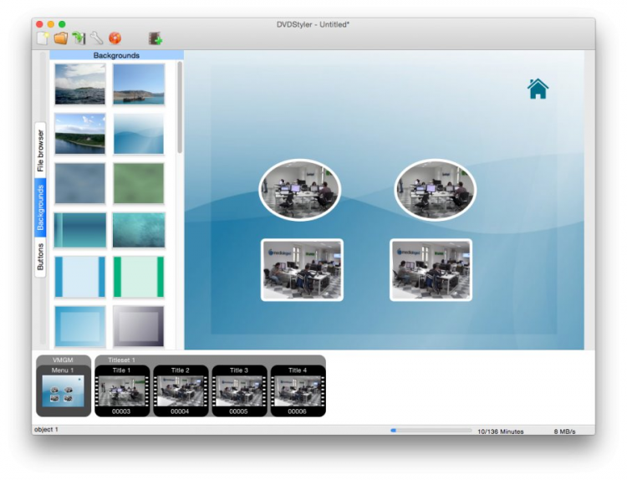Select the blue framed background thumbnail
Image resolution: width=627 pixels, height=480 pixels.
[x=80, y=326]
